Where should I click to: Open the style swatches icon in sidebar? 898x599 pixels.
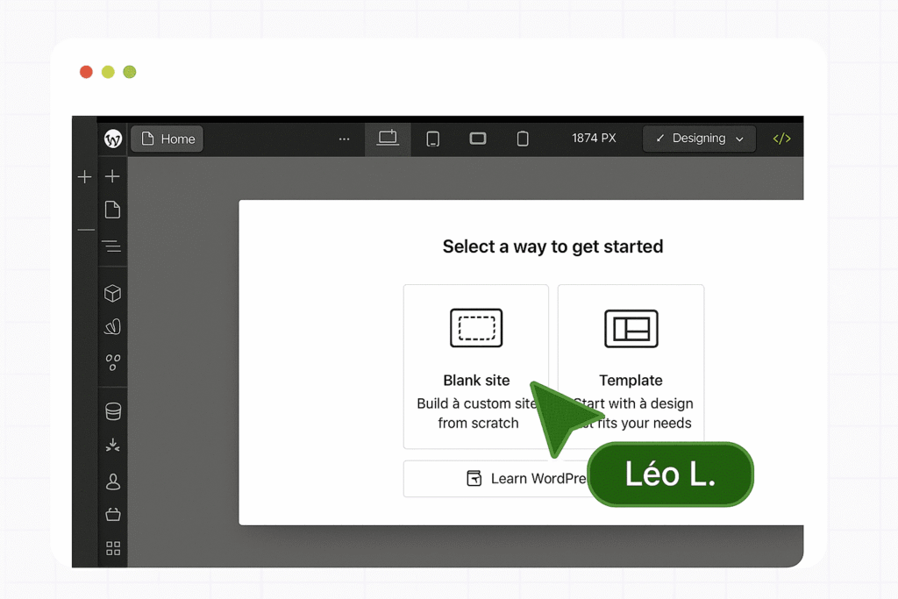point(112,327)
